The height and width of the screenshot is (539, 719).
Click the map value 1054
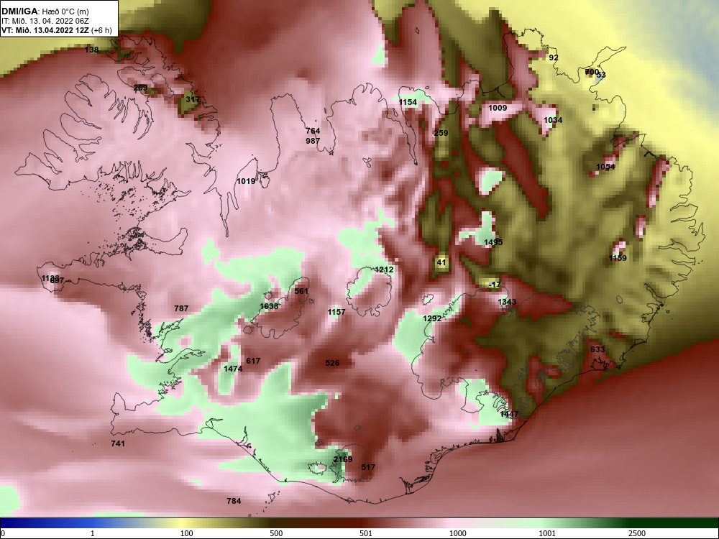click(605, 167)
